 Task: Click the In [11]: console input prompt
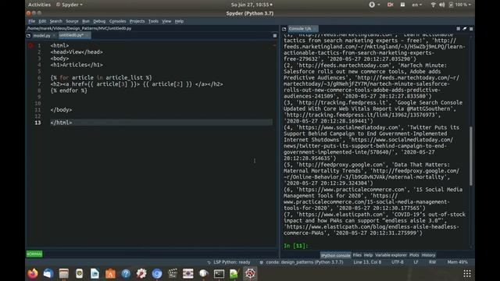296,246
